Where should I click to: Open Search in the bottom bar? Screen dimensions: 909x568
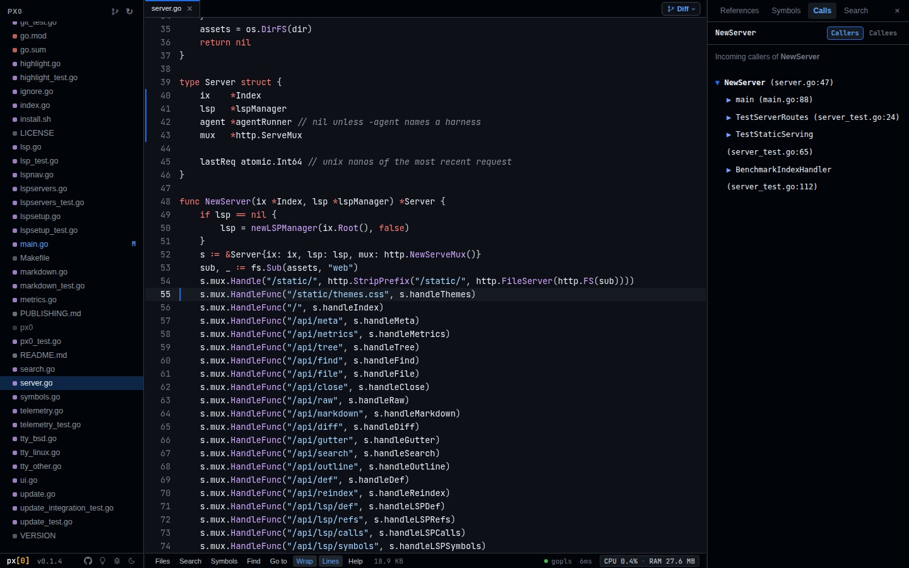[x=190, y=561]
